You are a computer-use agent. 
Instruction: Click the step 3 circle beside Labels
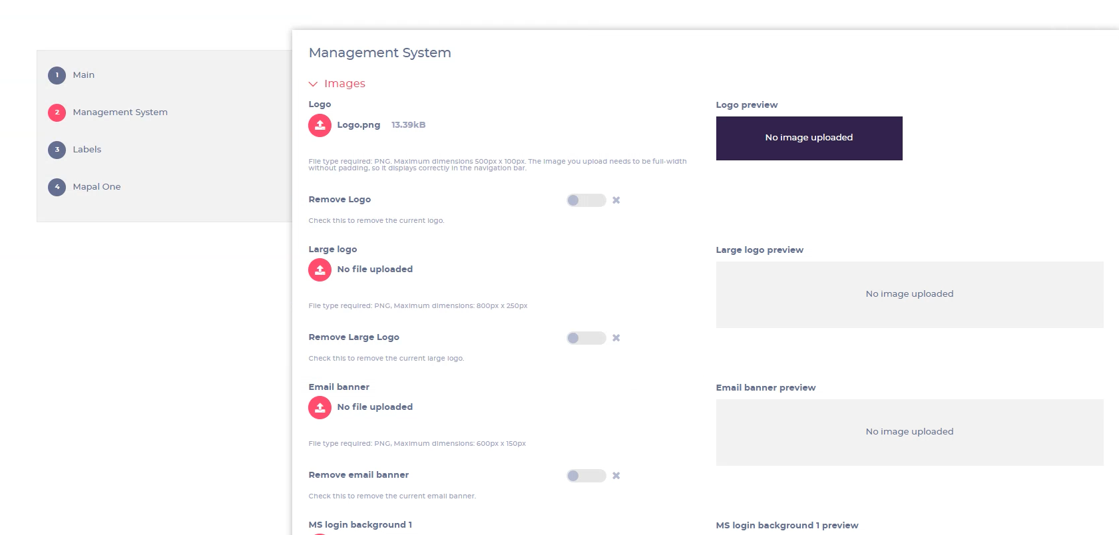tap(57, 150)
